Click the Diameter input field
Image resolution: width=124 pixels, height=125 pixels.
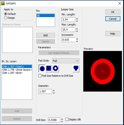[45, 92]
